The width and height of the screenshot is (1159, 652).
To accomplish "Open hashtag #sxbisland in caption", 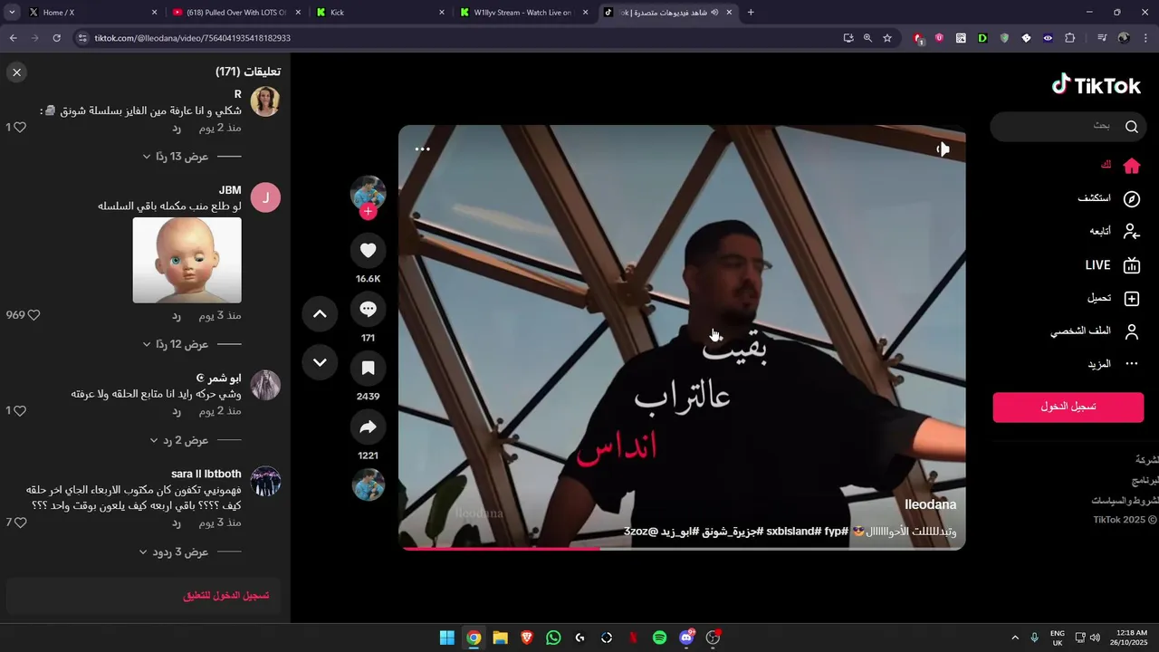I will click(x=795, y=531).
